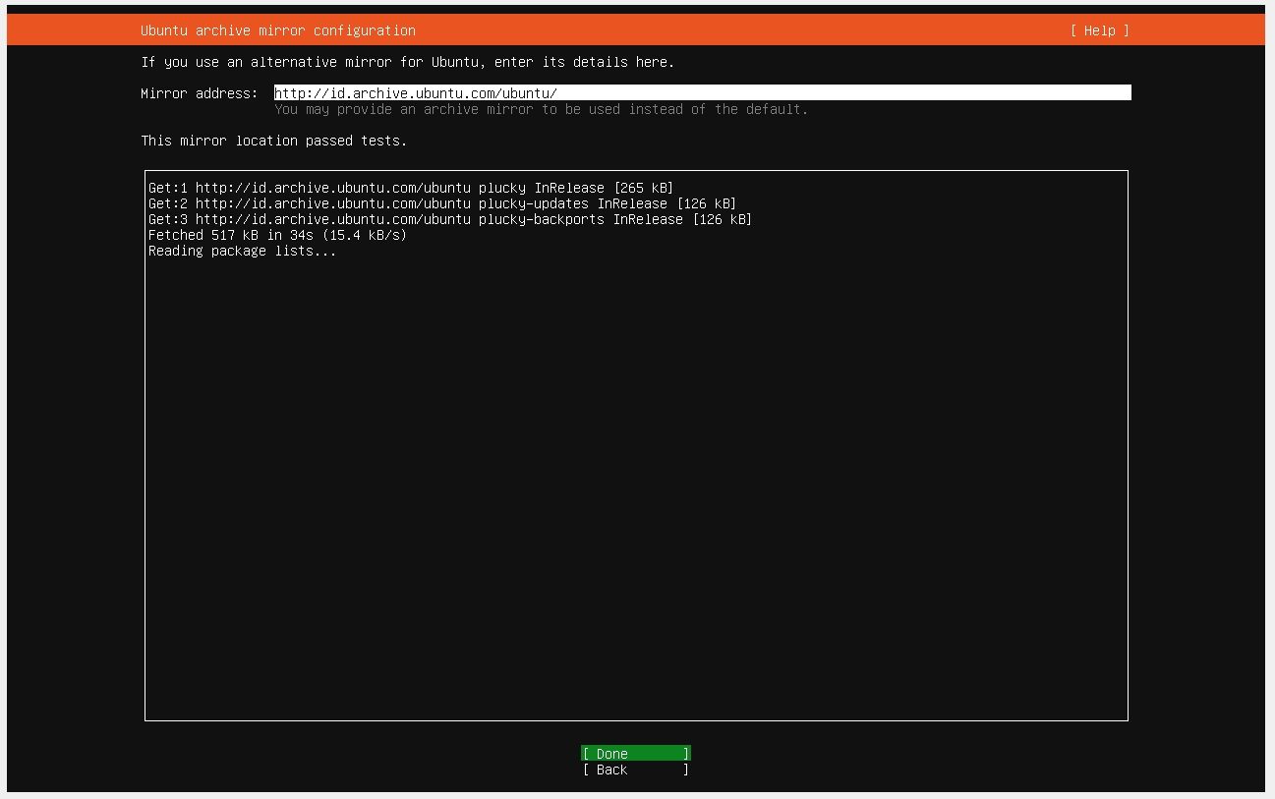Click the 'Reading package lists...' log line
Viewport: 1275px width, 799px height.
243,251
